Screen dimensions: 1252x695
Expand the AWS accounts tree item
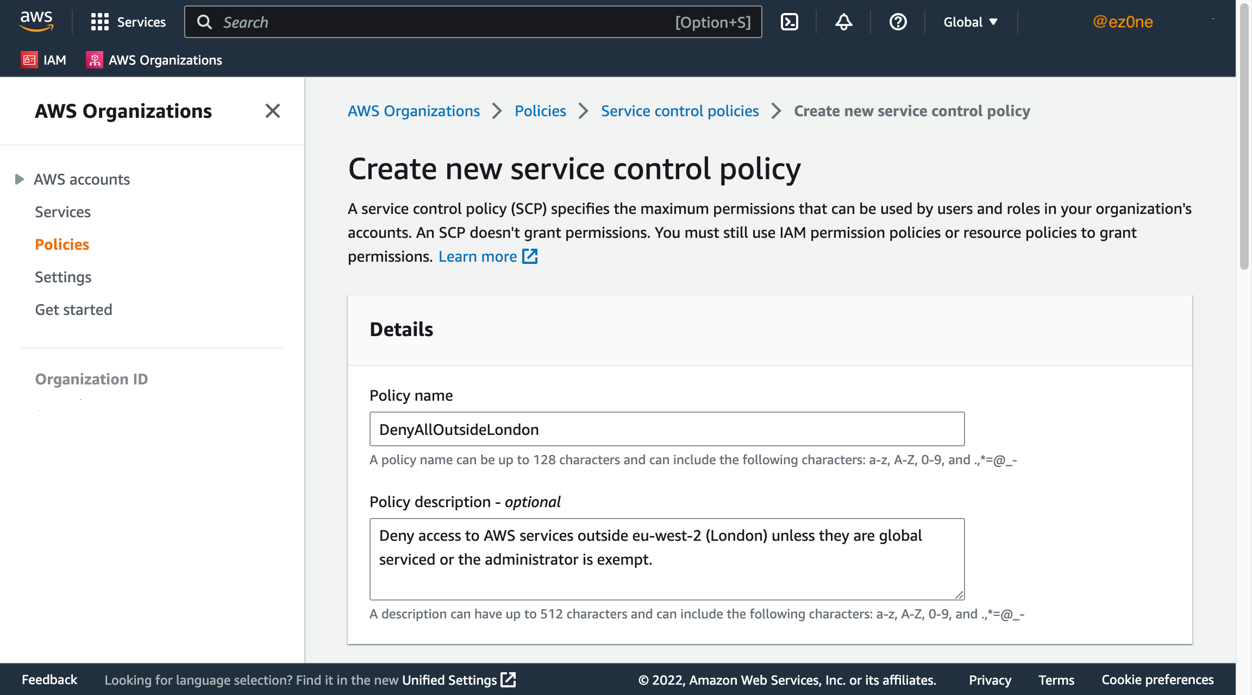pyautogui.click(x=19, y=179)
